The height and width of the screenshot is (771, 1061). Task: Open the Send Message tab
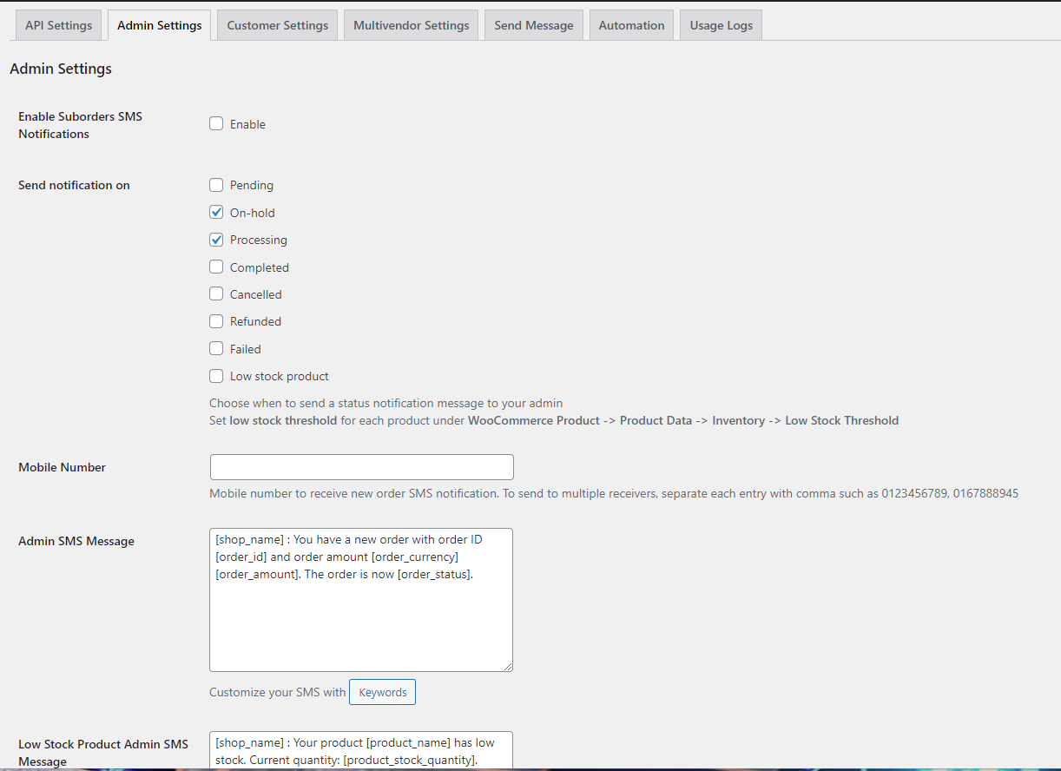[x=534, y=25]
